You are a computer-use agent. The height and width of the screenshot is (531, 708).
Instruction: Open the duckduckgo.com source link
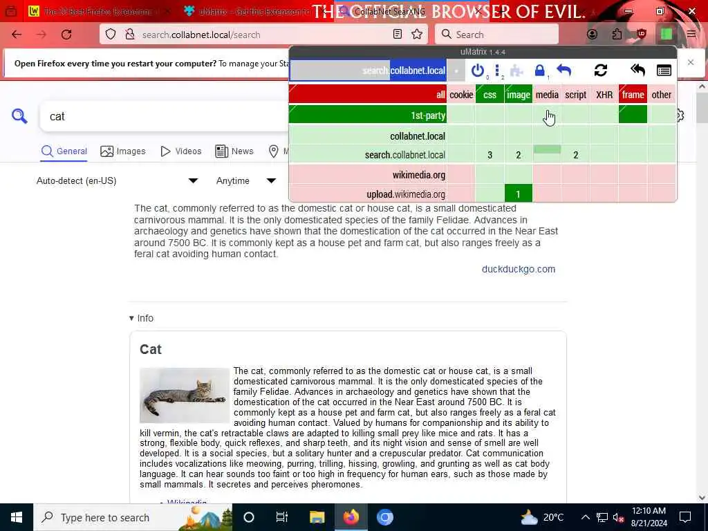click(x=519, y=269)
